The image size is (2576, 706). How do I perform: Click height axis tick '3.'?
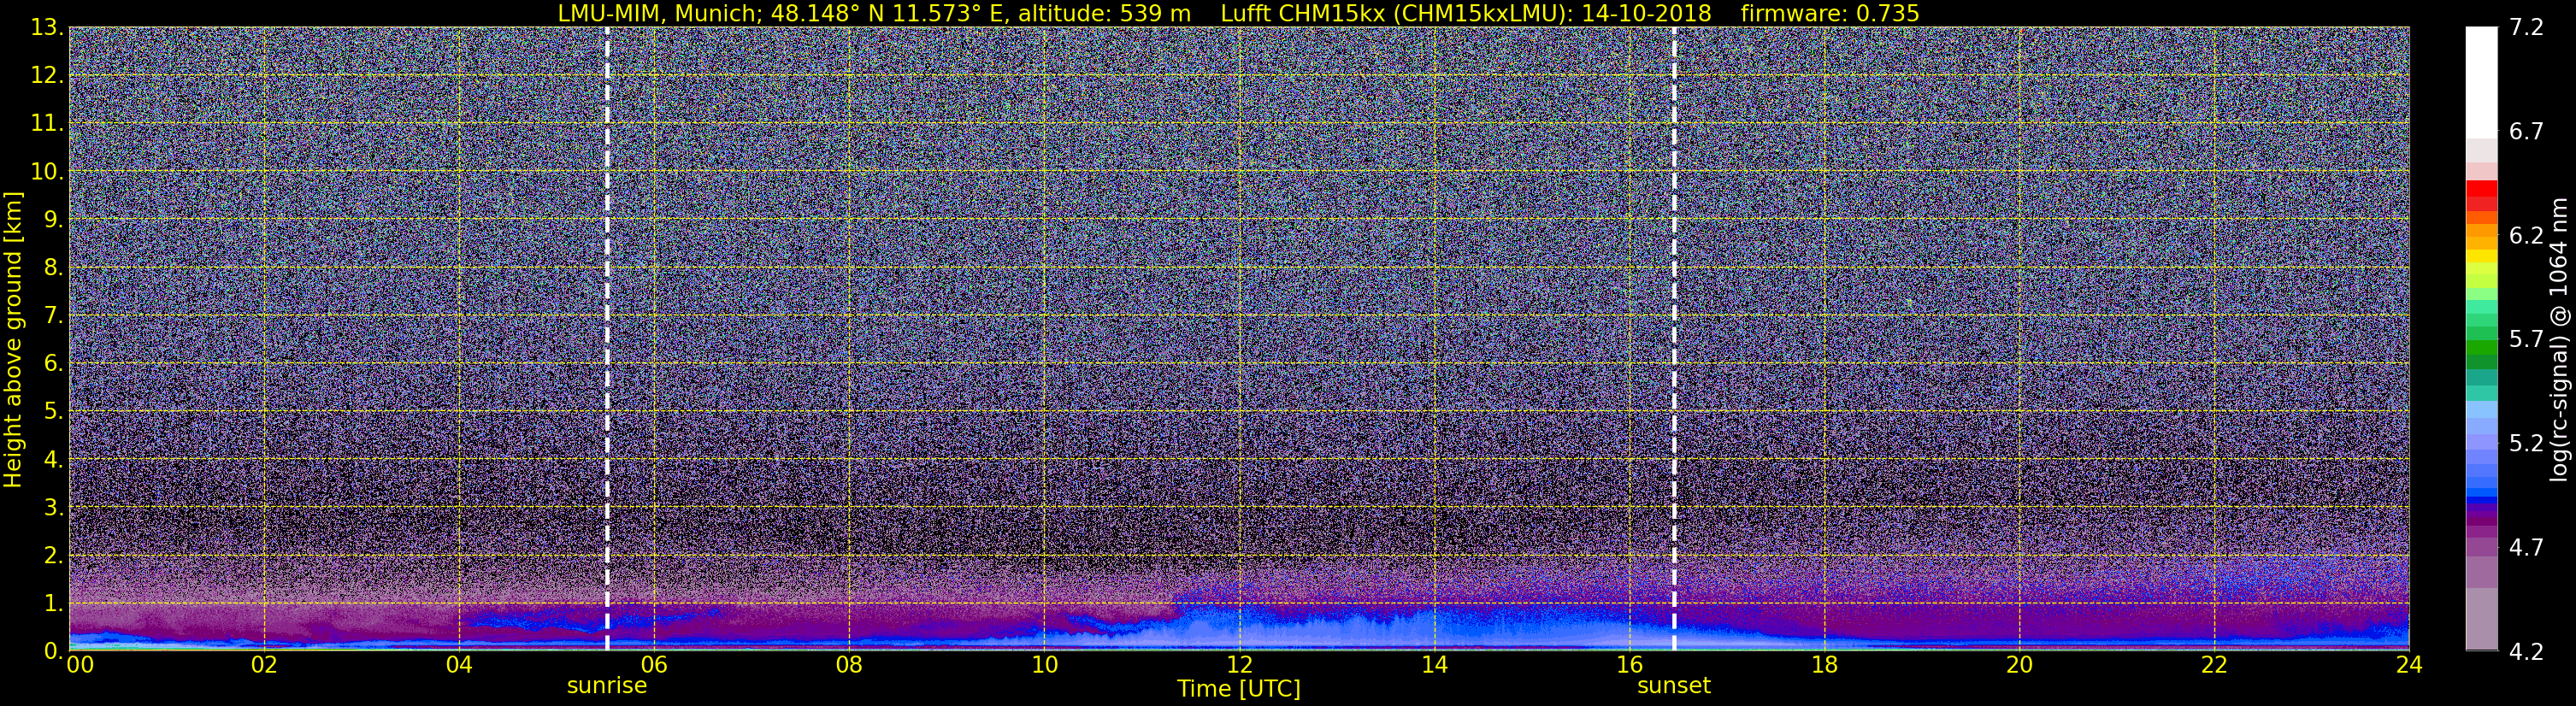[x=53, y=507]
